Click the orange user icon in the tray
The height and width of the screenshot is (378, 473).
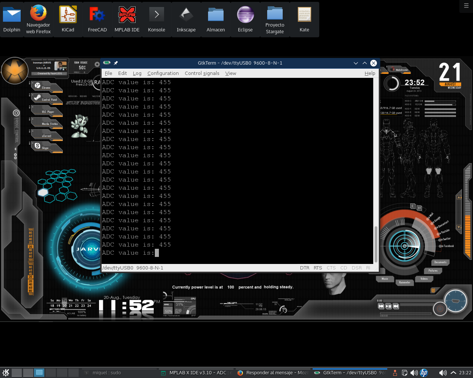pos(395,373)
